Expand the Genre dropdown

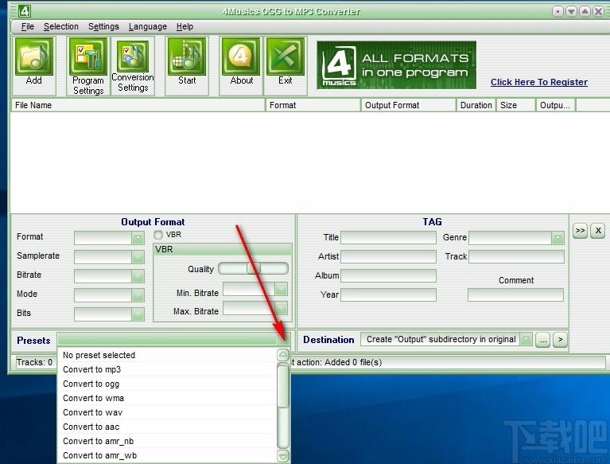click(x=558, y=238)
